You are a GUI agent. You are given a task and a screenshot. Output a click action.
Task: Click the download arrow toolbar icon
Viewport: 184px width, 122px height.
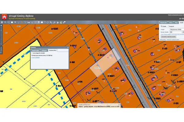click(x=32, y=22)
